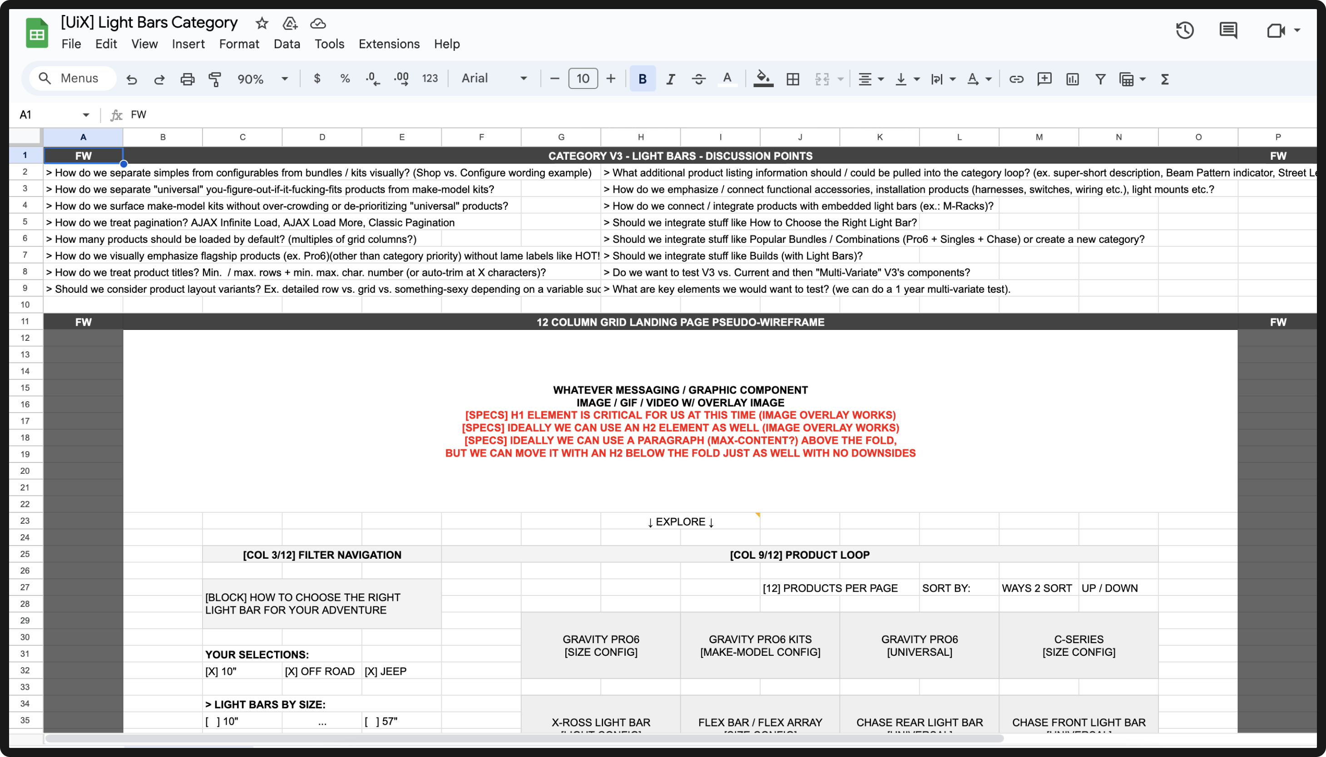This screenshot has height=757, width=1326.
Task: Format as currency
Action: click(317, 79)
